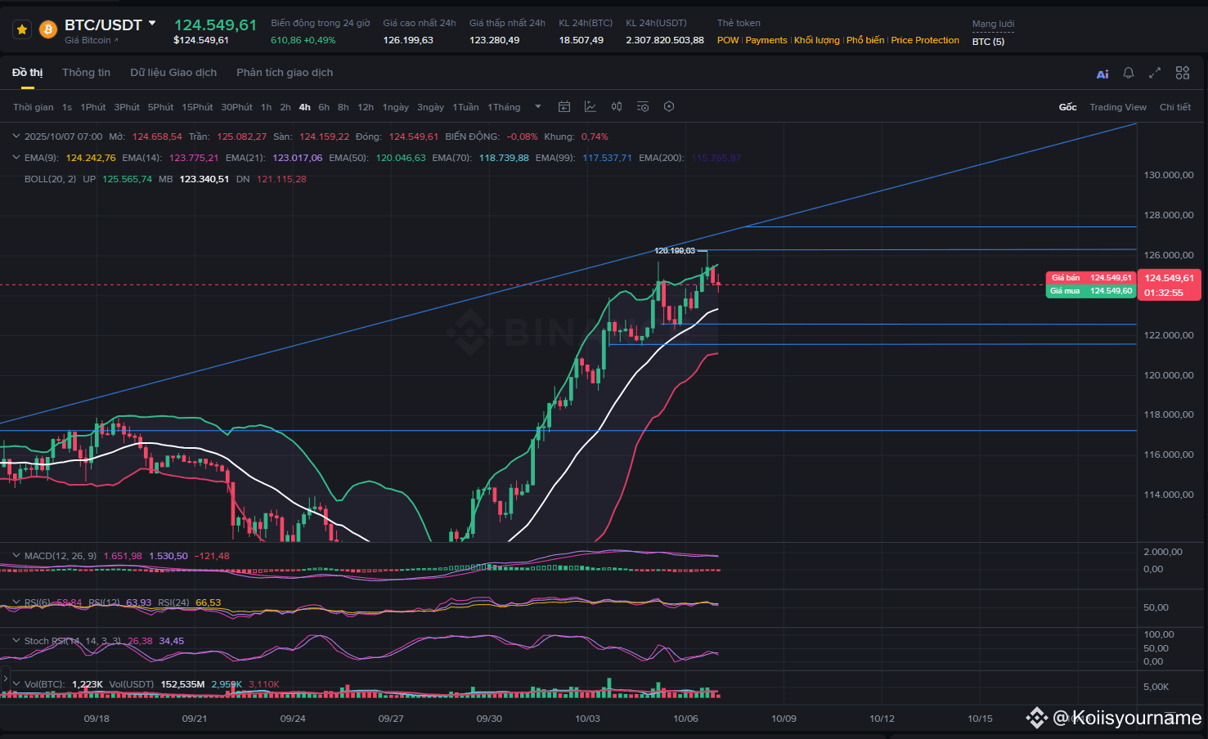Click the 10/06 date on time axis
Viewport: 1208px width, 739px height.
click(x=685, y=719)
